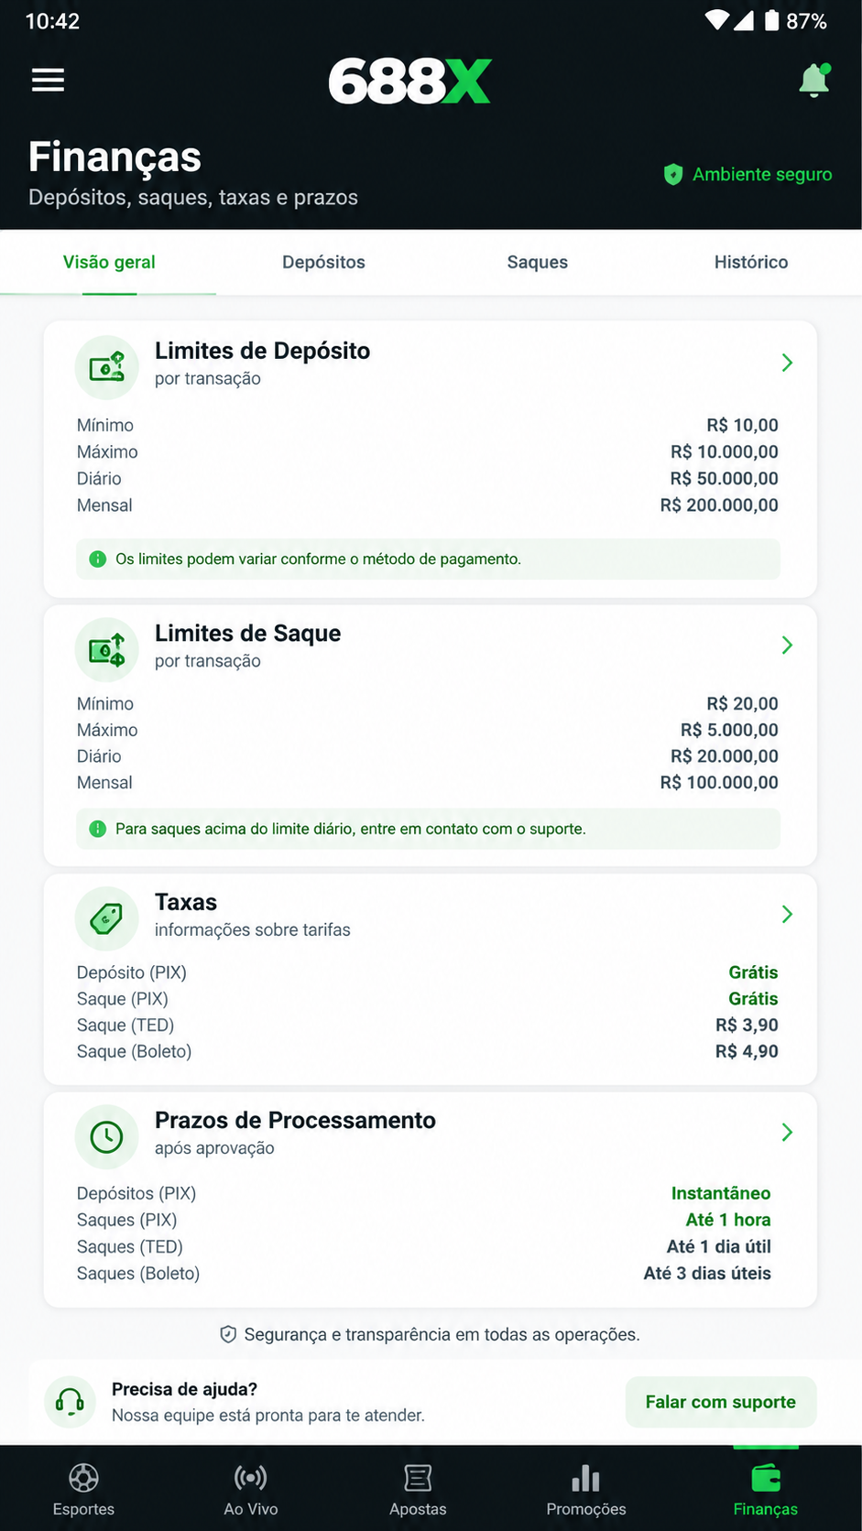This screenshot has width=862, height=1531.
Task: Tap the 688X logo
Action: point(409,81)
